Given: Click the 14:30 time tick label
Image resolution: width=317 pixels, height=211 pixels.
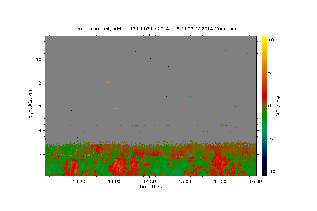Looking at the screenshot, I should pyautogui.click(x=150, y=181).
